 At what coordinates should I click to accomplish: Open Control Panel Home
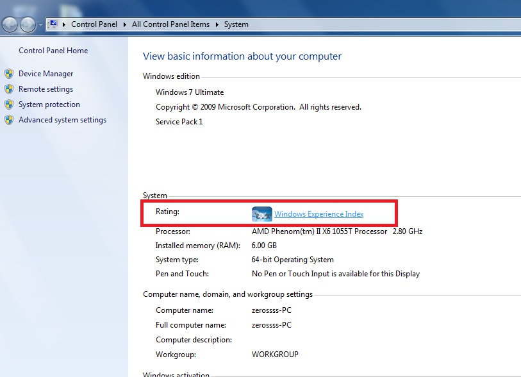[x=53, y=51]
